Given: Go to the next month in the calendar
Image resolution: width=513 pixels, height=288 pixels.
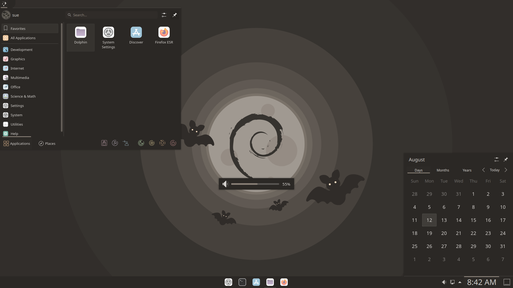Looking at the screenshot, I should coord(506,170).
